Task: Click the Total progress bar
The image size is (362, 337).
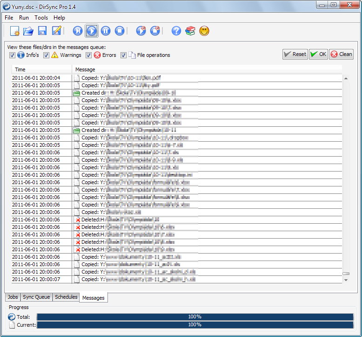Action: (195, 317)
